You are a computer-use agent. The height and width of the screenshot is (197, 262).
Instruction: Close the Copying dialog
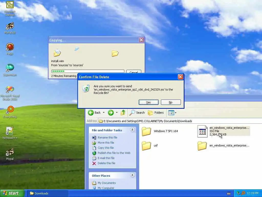[x=141, y=40]
